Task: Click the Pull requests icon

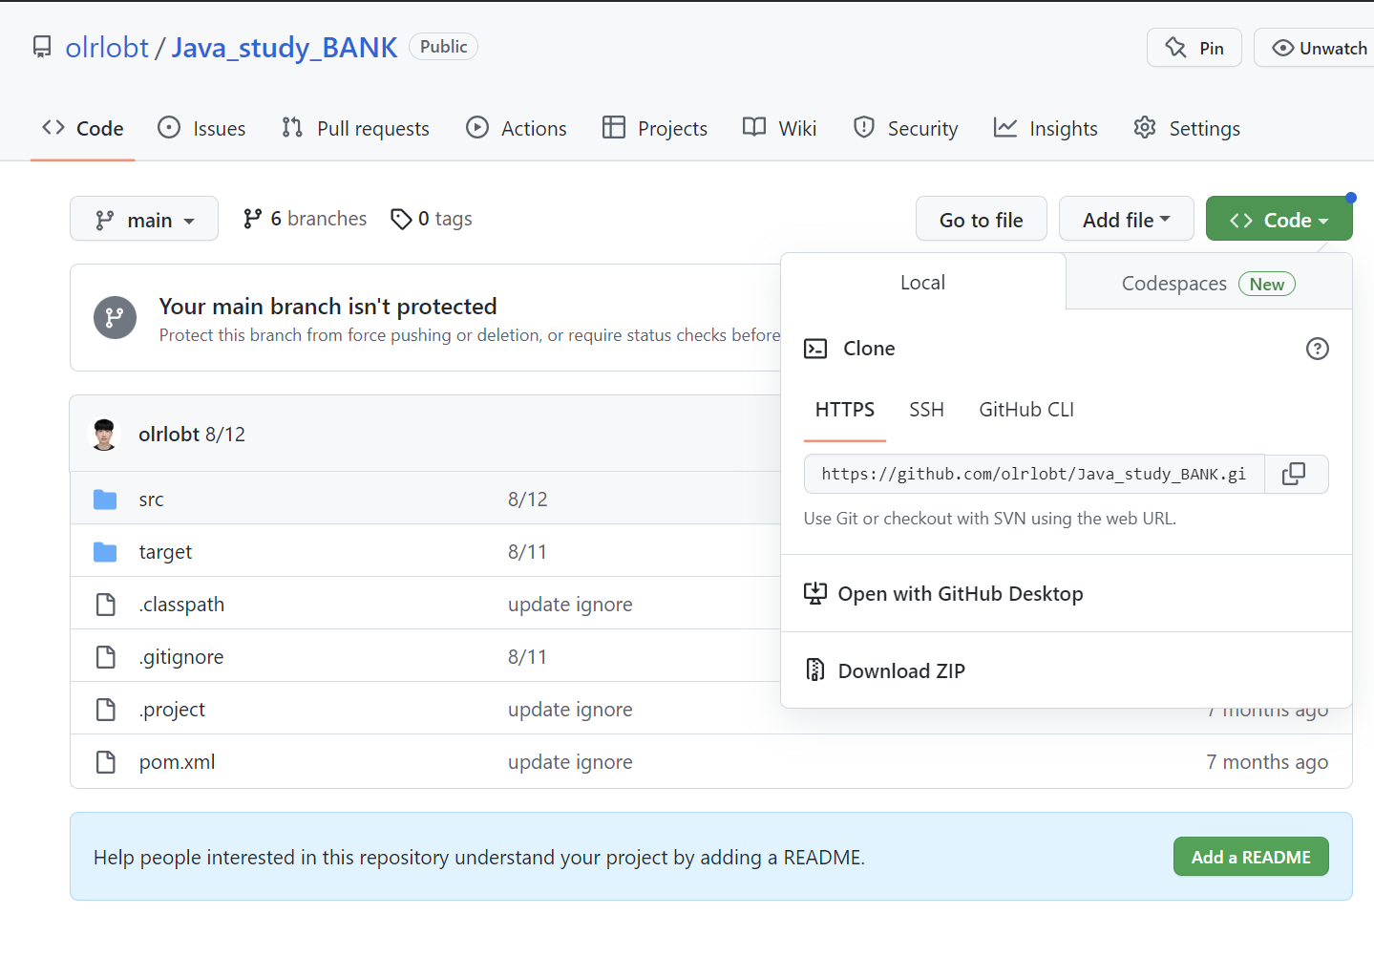Action: click(292, 127)
